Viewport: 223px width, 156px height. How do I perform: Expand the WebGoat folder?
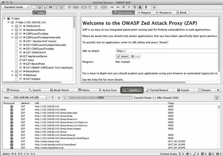[12, 75]
